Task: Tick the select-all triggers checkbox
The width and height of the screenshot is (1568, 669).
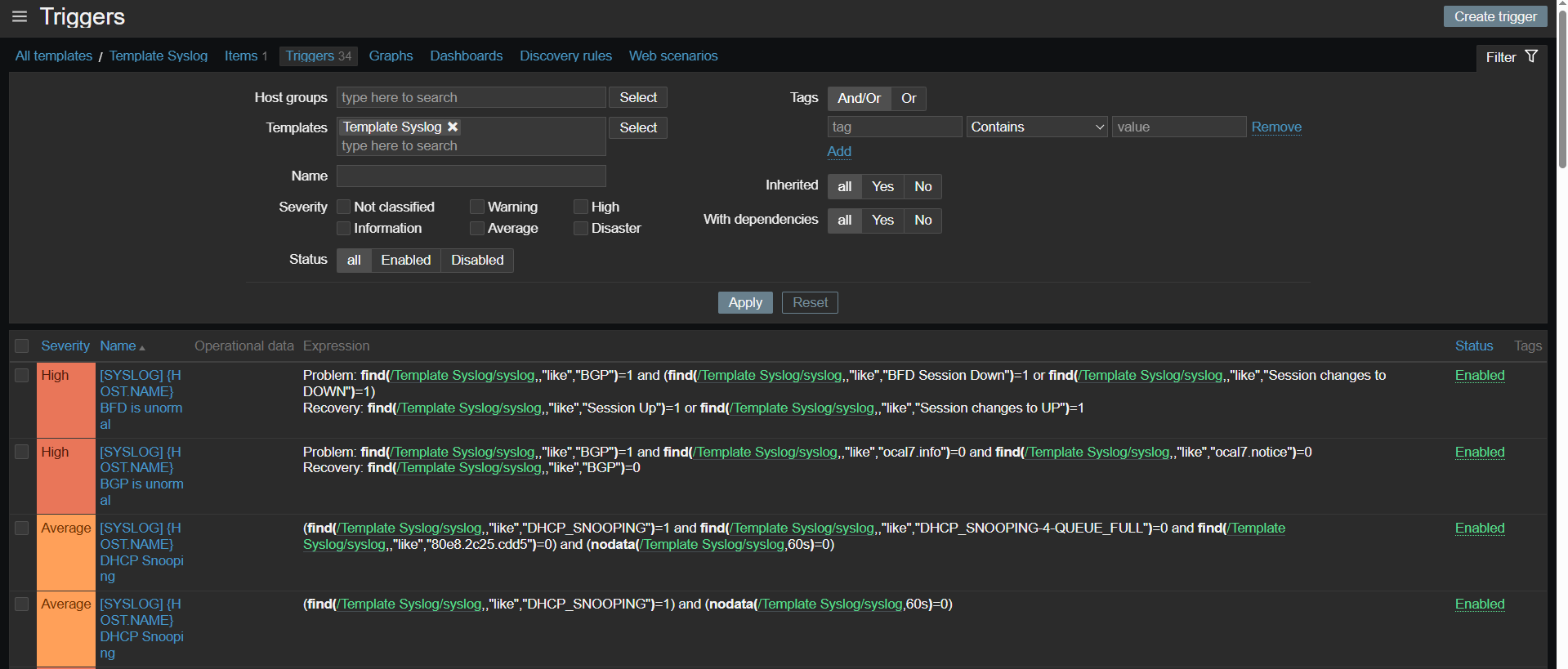Action: (22, 346)
